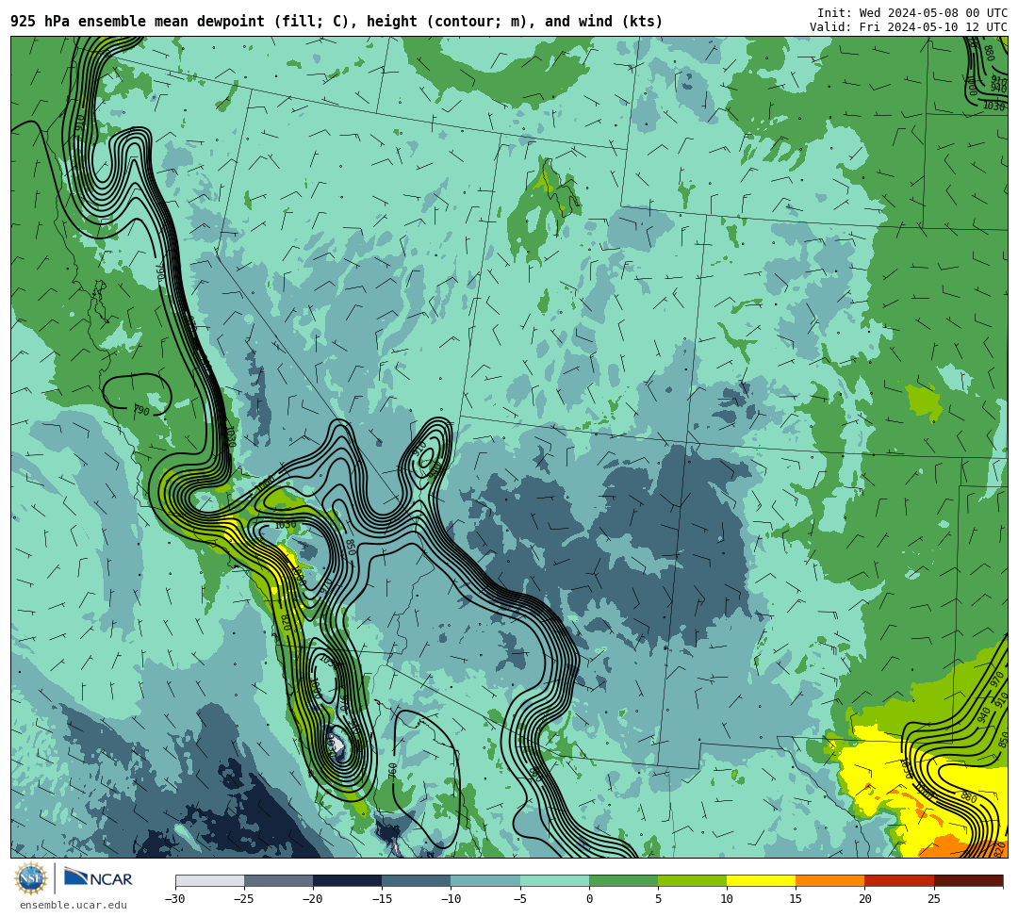1018x917 pixels.
Task: Pick the mint -5 to 0 colorbar segment
Action: click(554, 880)
